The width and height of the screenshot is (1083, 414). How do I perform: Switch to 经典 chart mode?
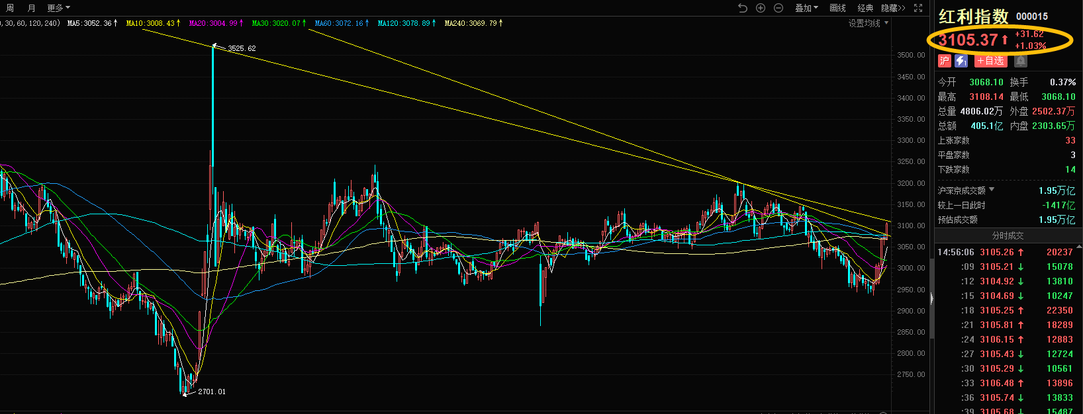[865, 8]
